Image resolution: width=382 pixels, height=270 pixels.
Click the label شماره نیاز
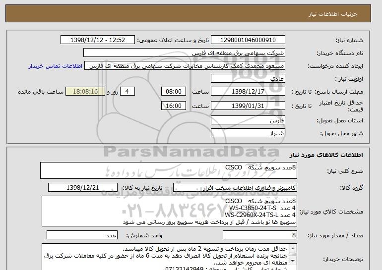(x=349, y=40)
